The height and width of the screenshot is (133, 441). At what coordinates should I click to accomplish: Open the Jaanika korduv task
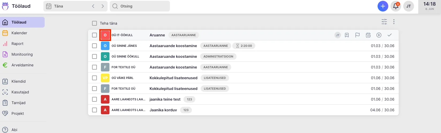point(163,110)
